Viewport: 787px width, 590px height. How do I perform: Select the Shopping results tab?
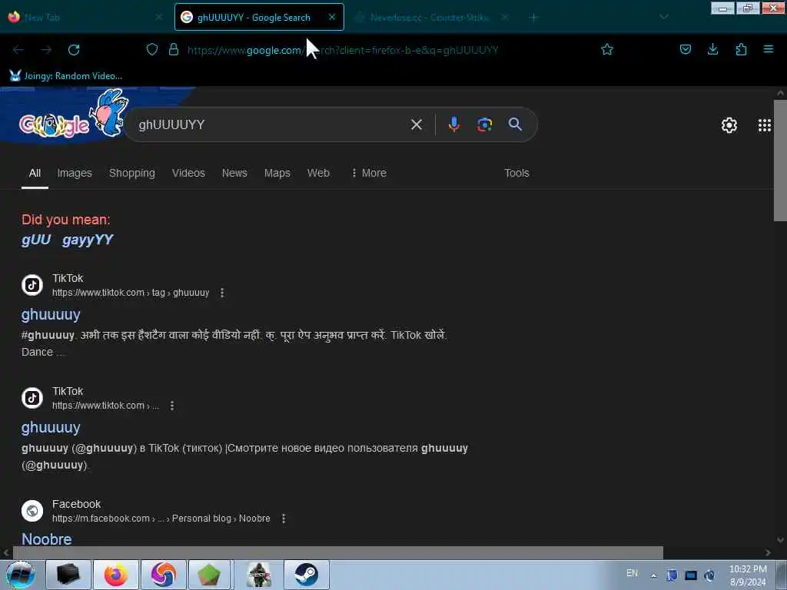click(x=132, y=173)
